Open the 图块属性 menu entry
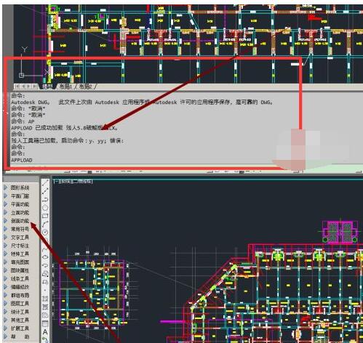Screen dimensions: 363x343 coord(20,270)
